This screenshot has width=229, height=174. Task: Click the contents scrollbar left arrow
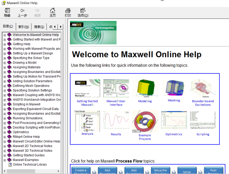pos(4,171)
